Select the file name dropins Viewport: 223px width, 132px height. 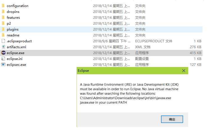[x=13, y=12]
